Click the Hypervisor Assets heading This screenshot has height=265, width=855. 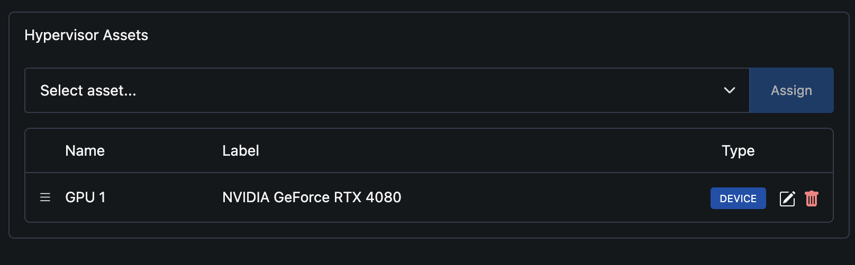pyautogui.click(x=86, y=35)
